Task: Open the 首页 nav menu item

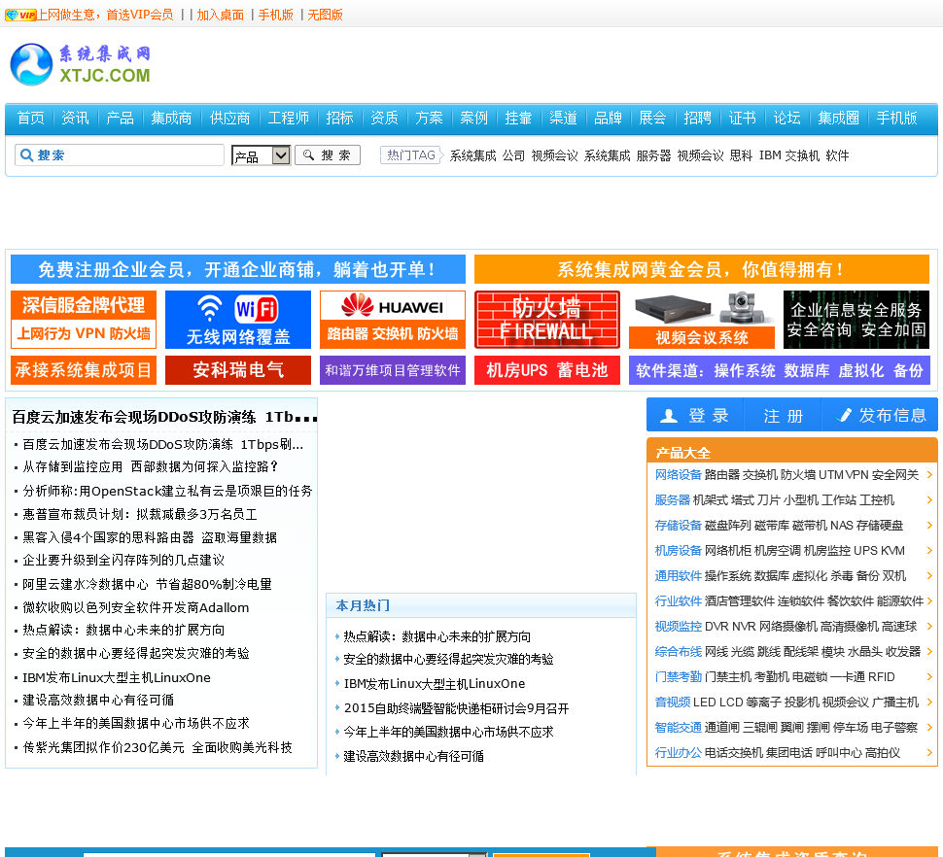Action: (x=31, y=118)
